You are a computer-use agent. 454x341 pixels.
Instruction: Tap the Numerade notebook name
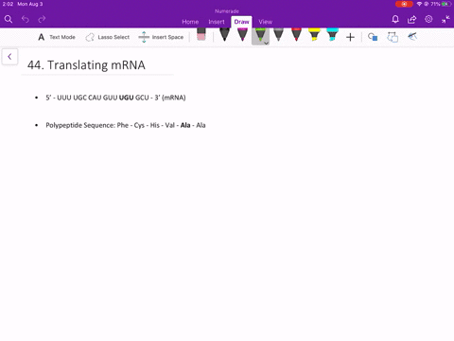[227, 11]
